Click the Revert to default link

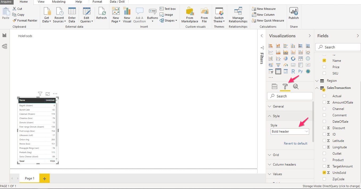(x=295, y=143)
